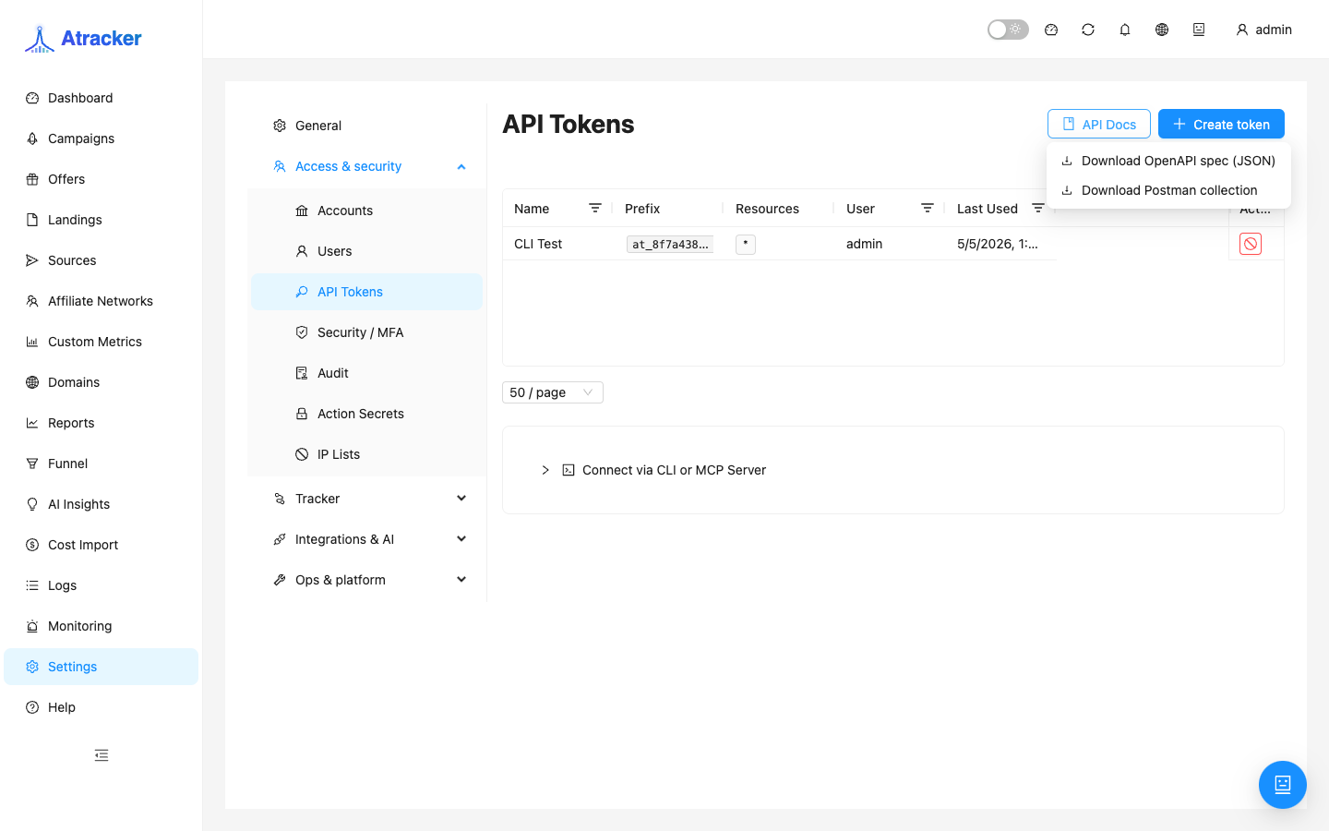Expand the Ops & platform section
Viewport: 1329px width, 831px height.
[x=366, y=580]
